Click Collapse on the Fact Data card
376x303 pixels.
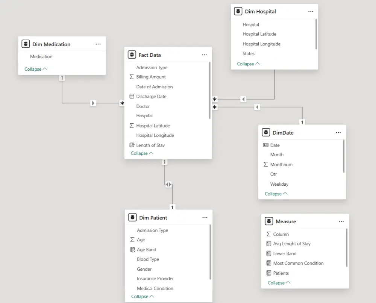tap(142, 153)
